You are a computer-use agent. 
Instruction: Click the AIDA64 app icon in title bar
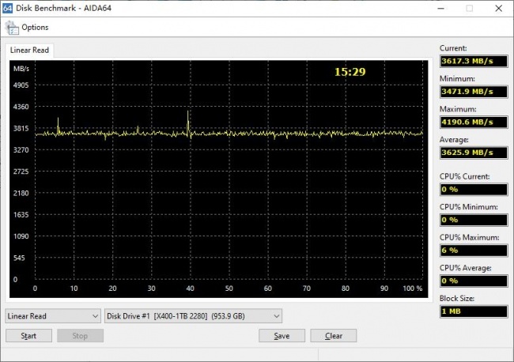click(x=7, y=8)
